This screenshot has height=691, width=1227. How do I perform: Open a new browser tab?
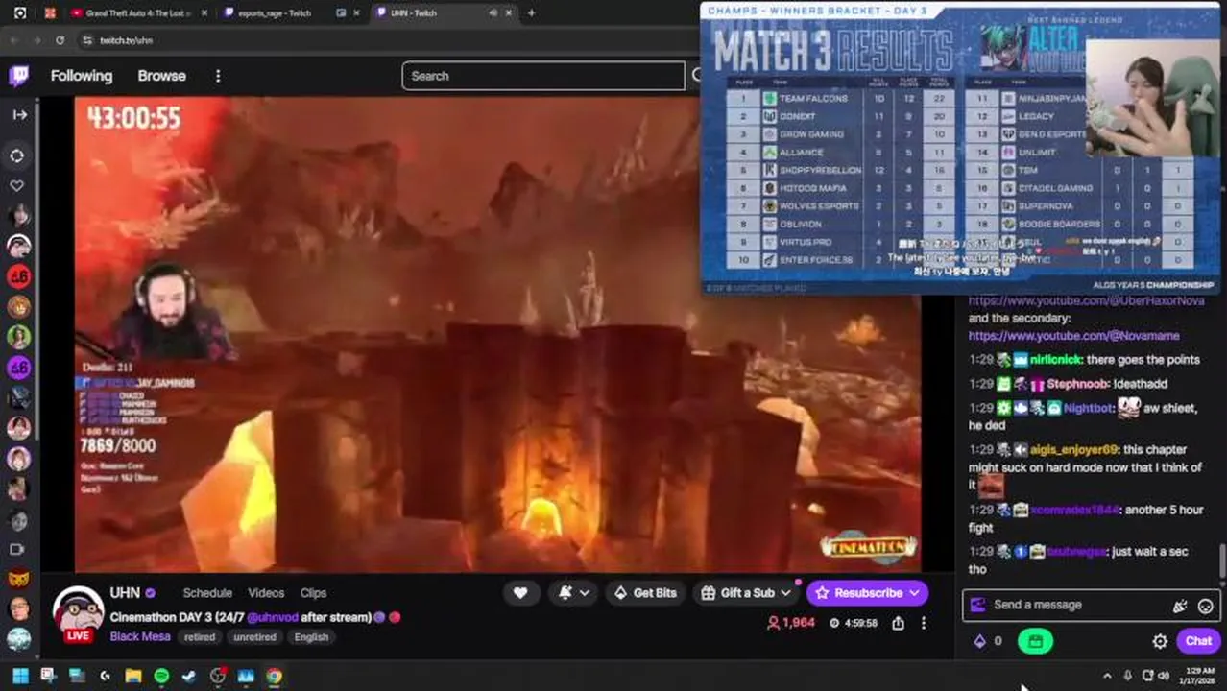[x=531, y=13]
